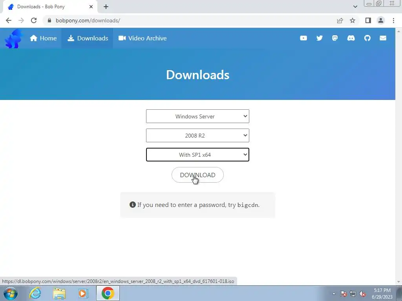Click scrollbar down arrow
Screen dimensions: 402x301
pyautogui.click(x=399, y=282)
